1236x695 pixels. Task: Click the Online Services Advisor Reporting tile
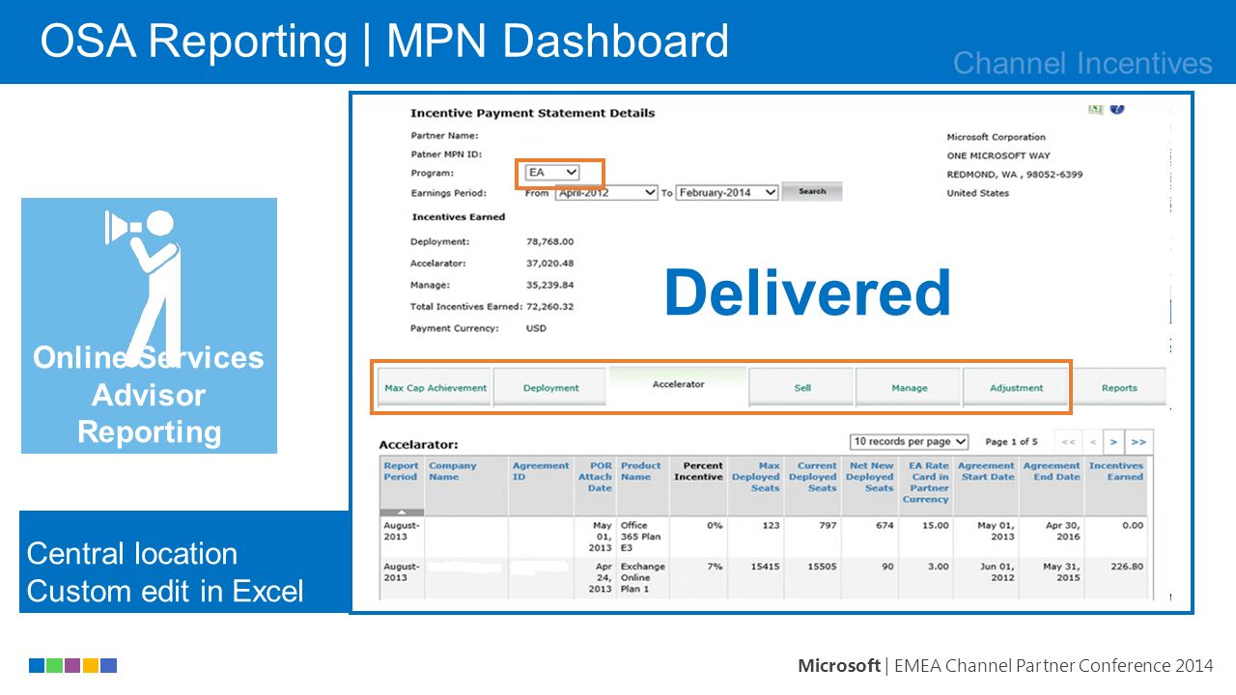(x=149, y=325)
